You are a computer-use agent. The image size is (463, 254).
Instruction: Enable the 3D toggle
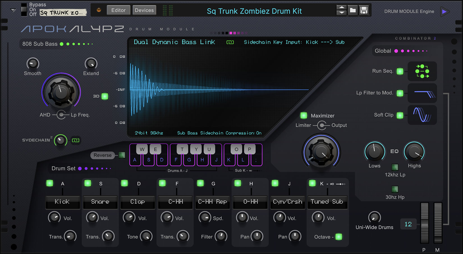point(105,96)
